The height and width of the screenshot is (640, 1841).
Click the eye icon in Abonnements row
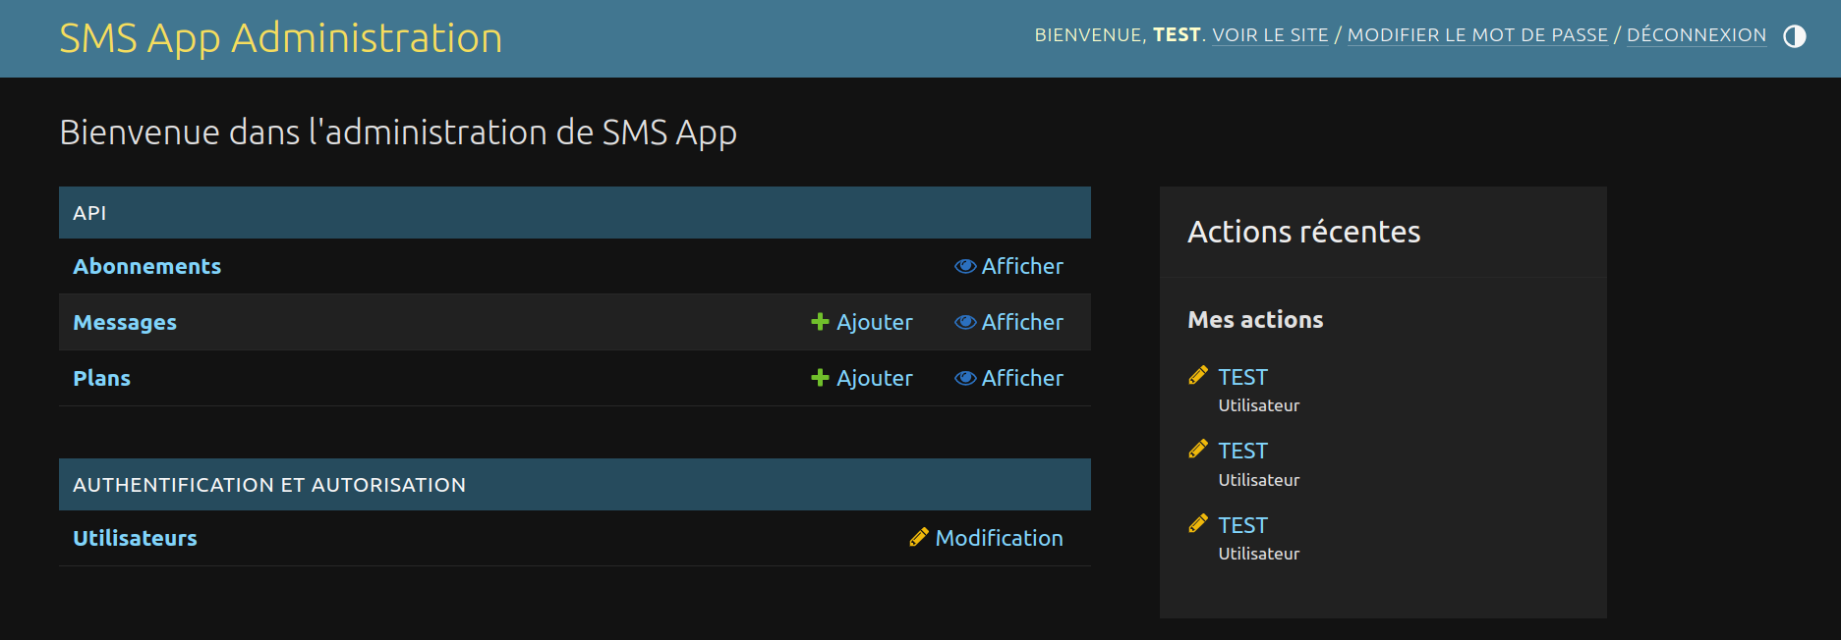(965, 266)
